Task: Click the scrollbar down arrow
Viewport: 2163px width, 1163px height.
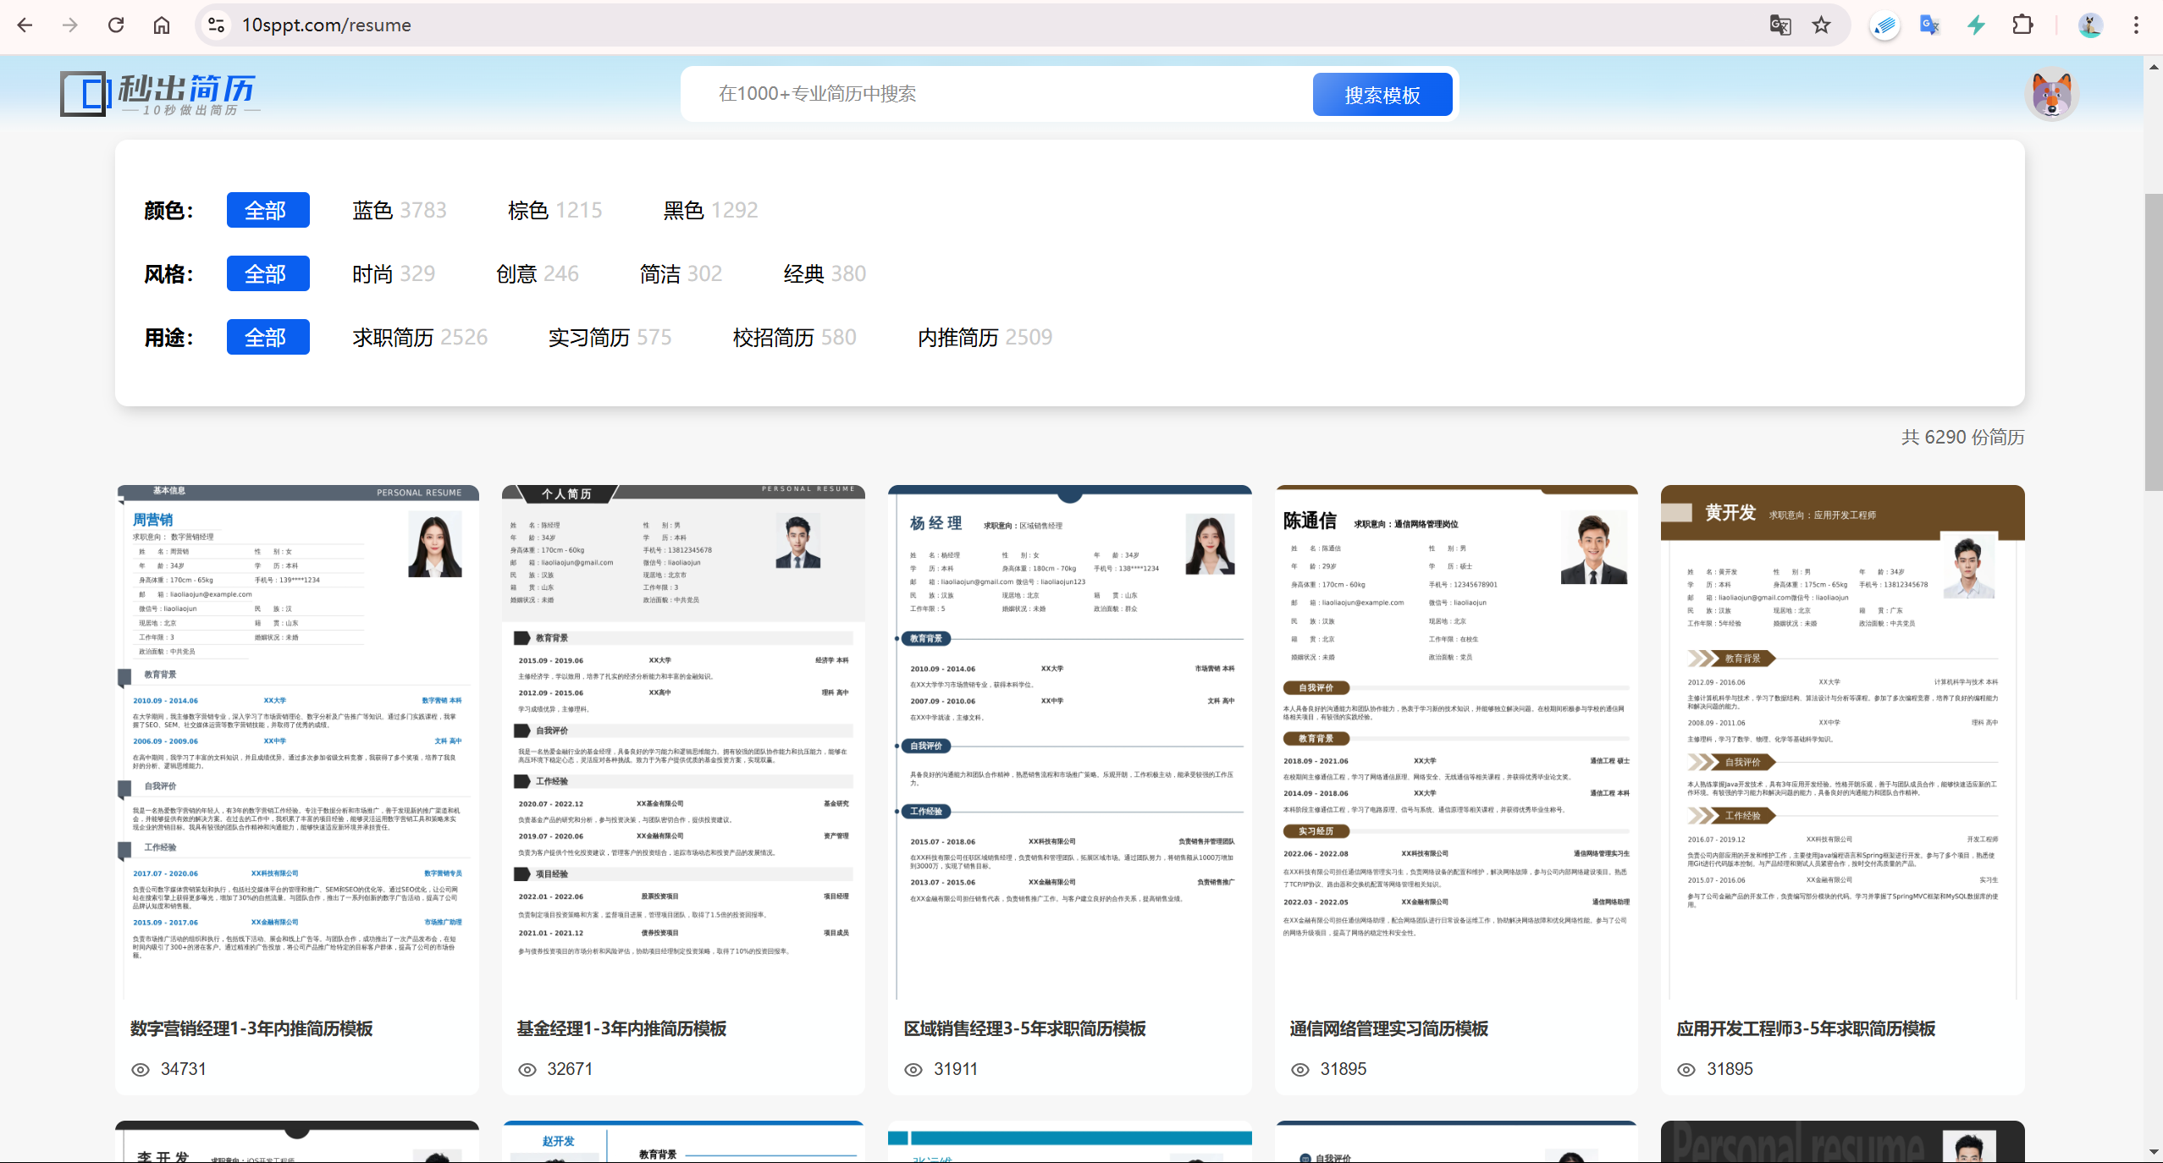Action: coord(2154,1152)
